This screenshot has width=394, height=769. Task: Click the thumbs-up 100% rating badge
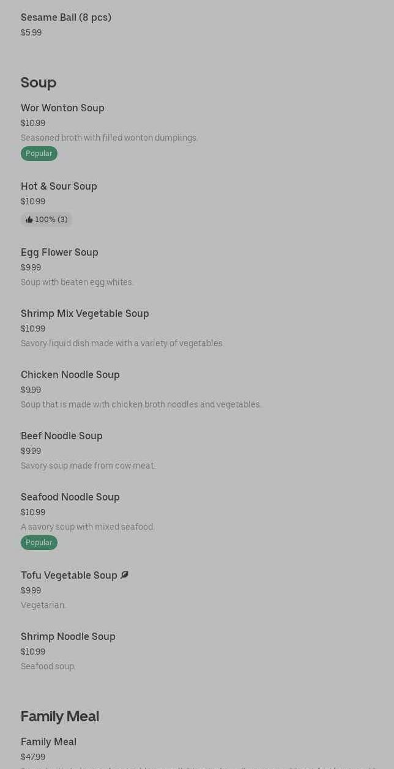(x=46, y=220)
